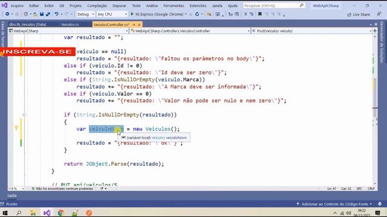Click the New Project toolbar icon

tap(25, 14)
